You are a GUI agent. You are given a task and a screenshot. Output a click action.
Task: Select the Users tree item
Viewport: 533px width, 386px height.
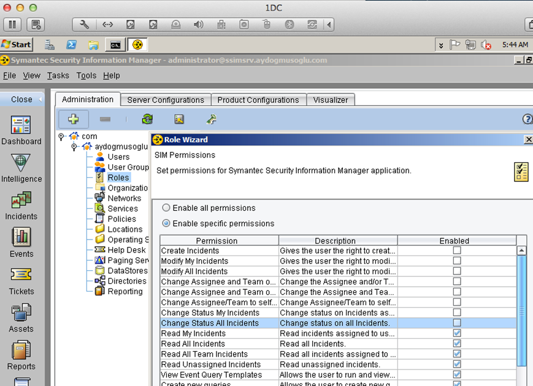(118, 157)
